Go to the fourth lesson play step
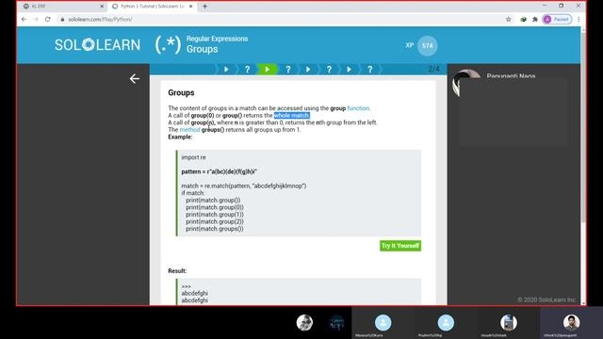This screenshot has width=603, height=339. (x=350, y=69)
